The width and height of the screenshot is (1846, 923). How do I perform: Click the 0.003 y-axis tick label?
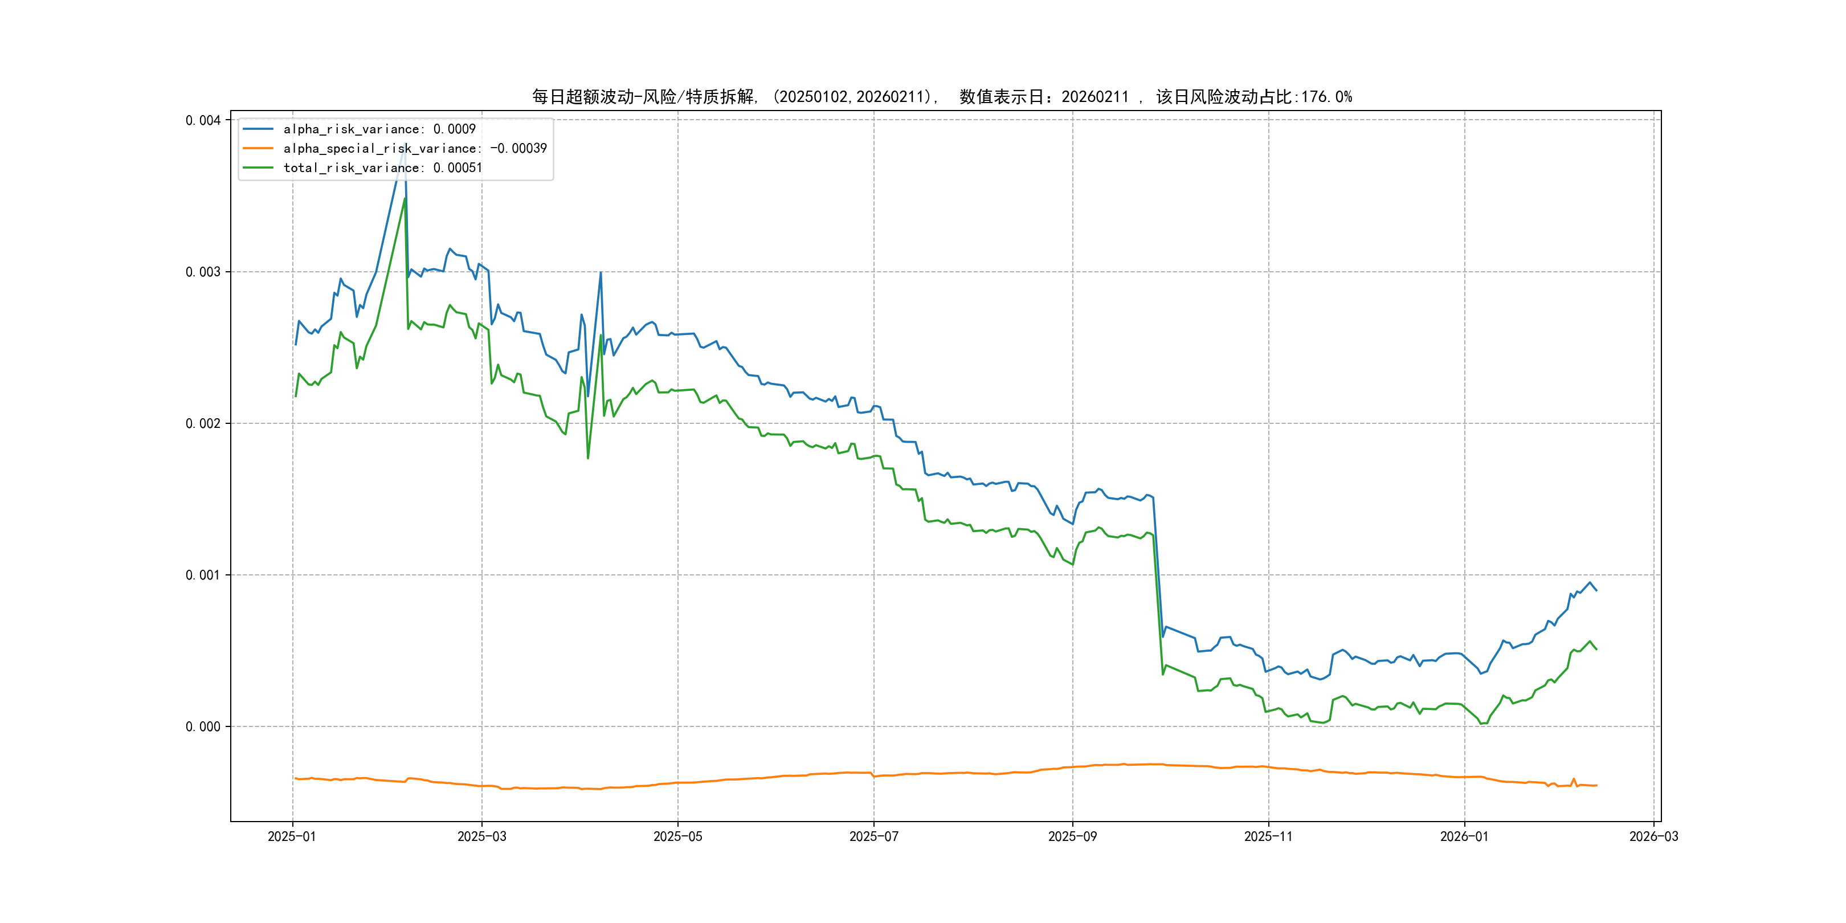(x=203, y=272)
